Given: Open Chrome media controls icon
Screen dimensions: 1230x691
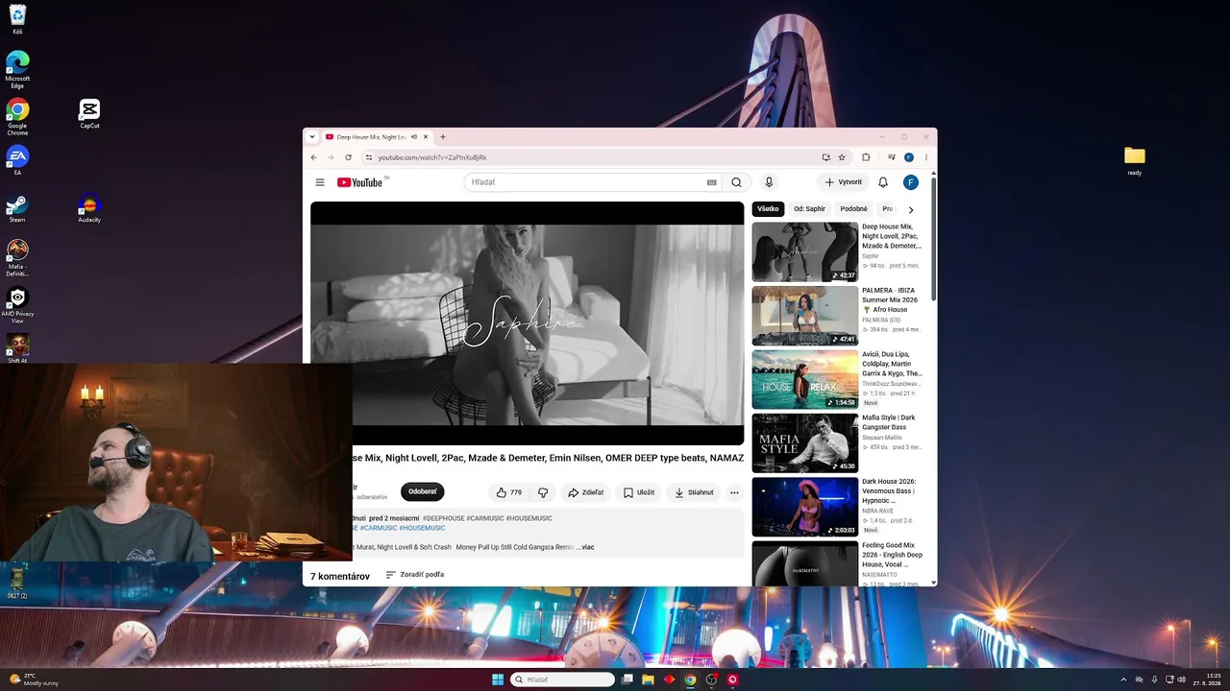Looking at the screenshot, I should click(x=892, y=157).
